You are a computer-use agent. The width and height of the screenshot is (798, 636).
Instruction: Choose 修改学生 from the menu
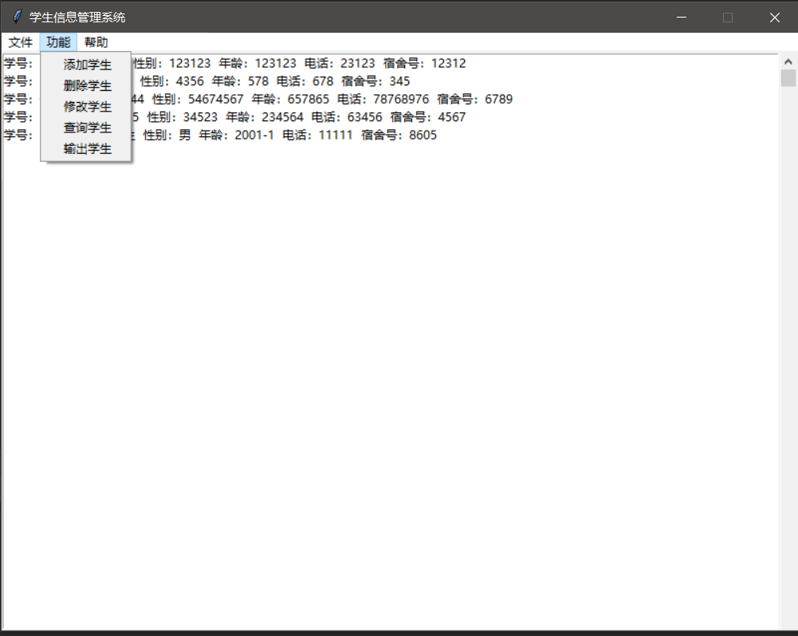[x=87, y=106]
